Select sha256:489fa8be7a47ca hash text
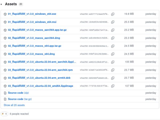 (94, 30)
